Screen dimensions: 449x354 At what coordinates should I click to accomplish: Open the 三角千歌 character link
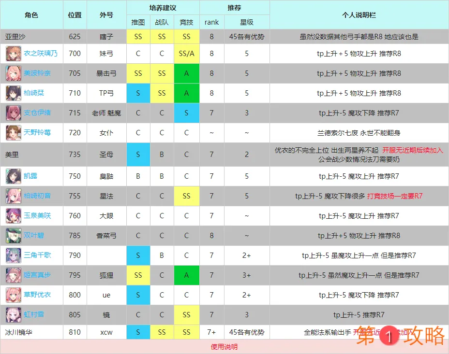(37, 255)
